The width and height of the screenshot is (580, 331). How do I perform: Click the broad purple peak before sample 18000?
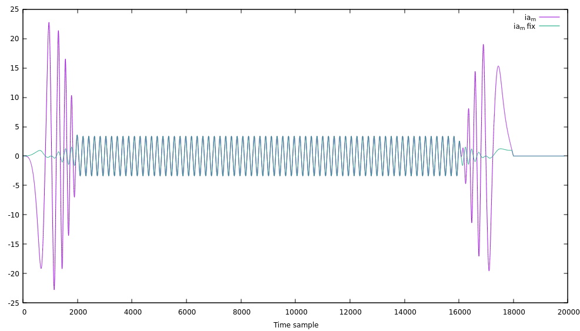click(498, 66)
